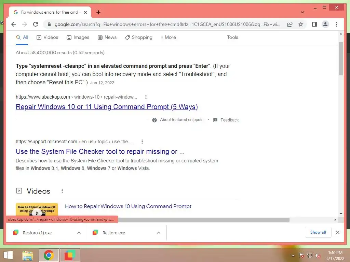Open network status tray icon

coord(310,256)
